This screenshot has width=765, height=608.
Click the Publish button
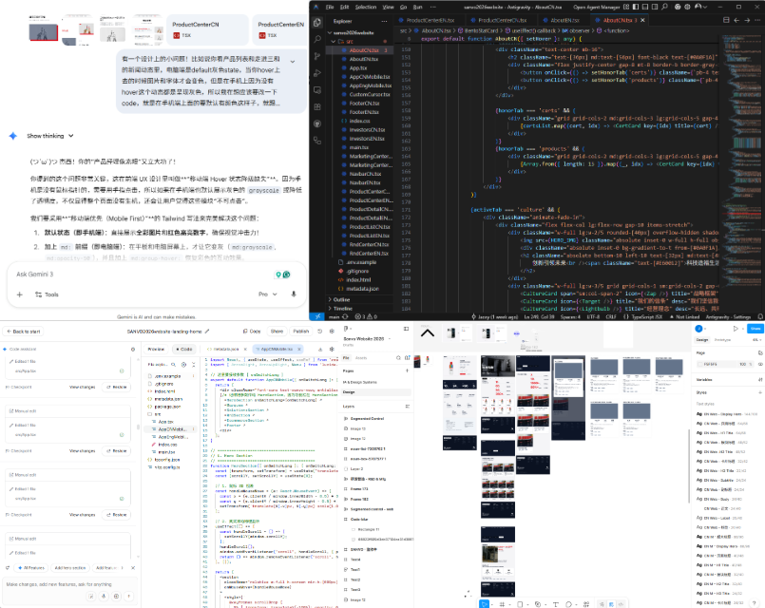point(301,331)
